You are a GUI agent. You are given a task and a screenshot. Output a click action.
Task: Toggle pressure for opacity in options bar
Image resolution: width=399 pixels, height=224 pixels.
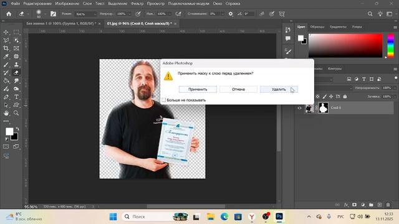tap(138, 14)
